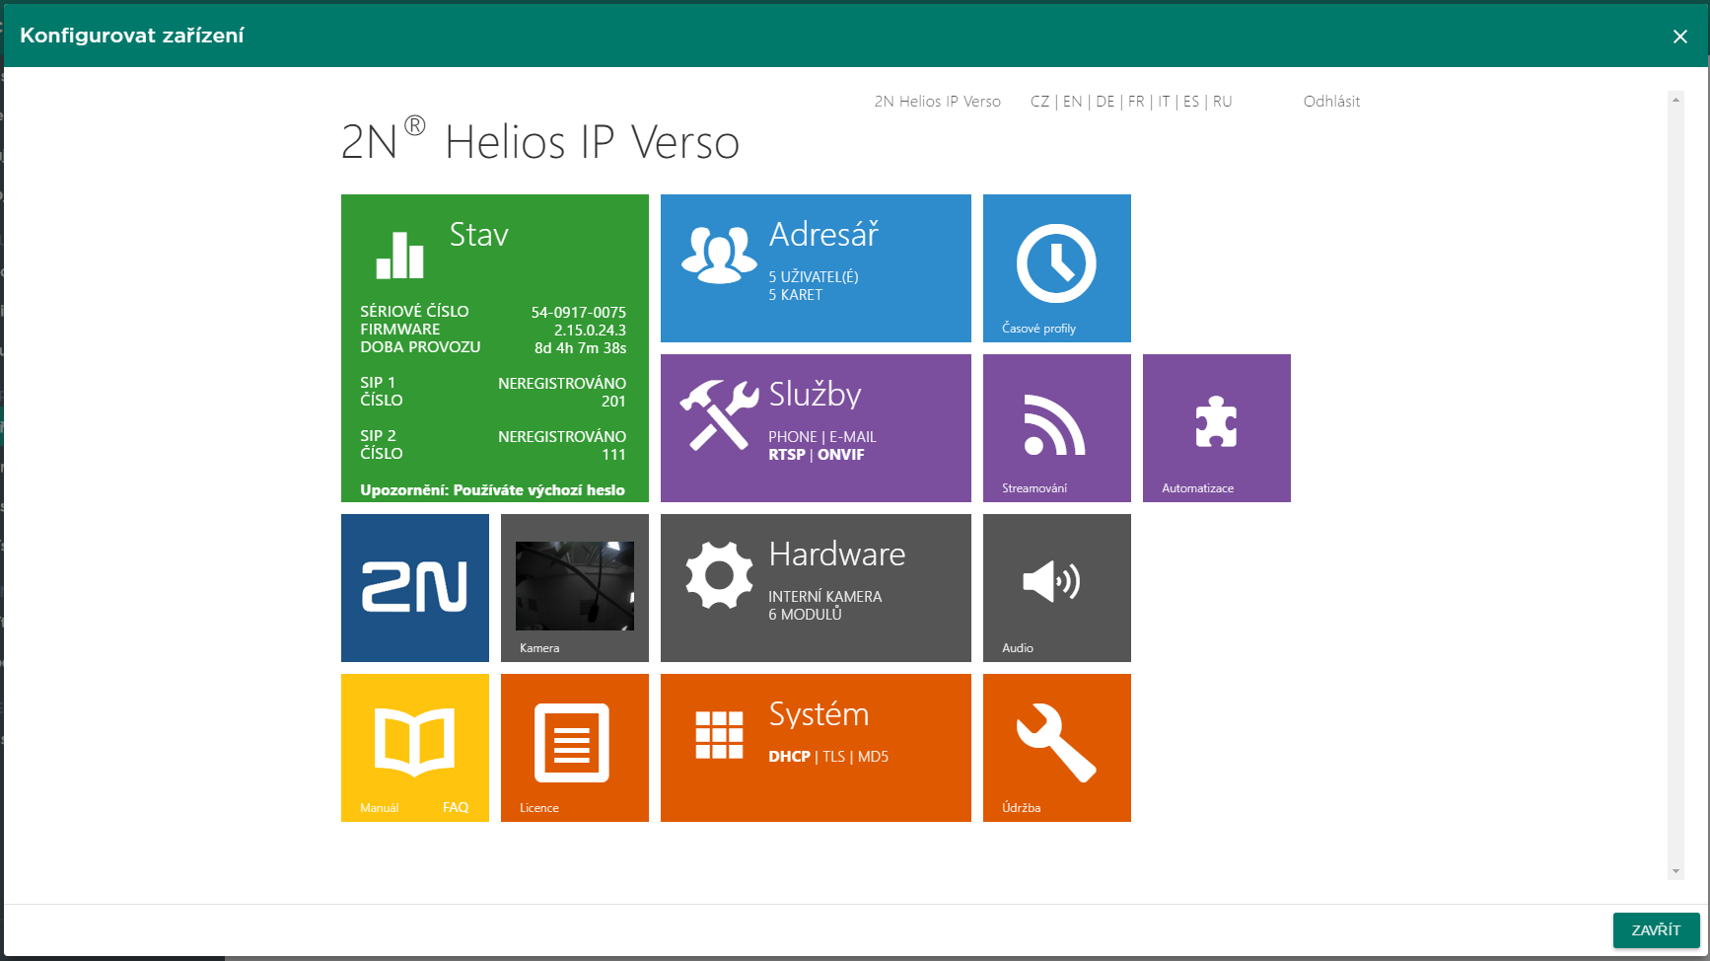1710x961 pixels.
Task: Open the Audio speaker tile
Action: coord(1056,588)
